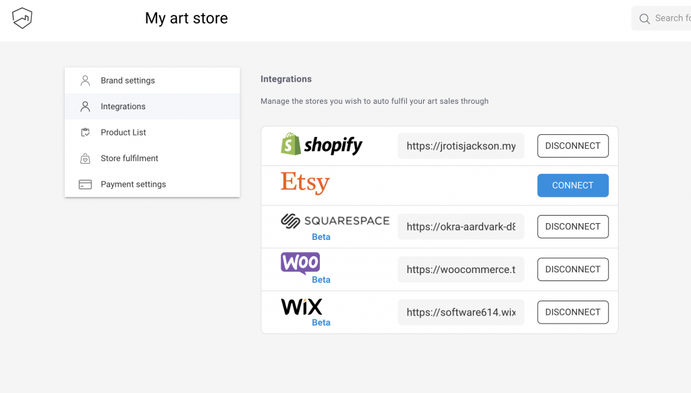This screenshot has height=393, width=691.
Task: Click the Integrations person icon in sidebar
Action: [85, 107]
